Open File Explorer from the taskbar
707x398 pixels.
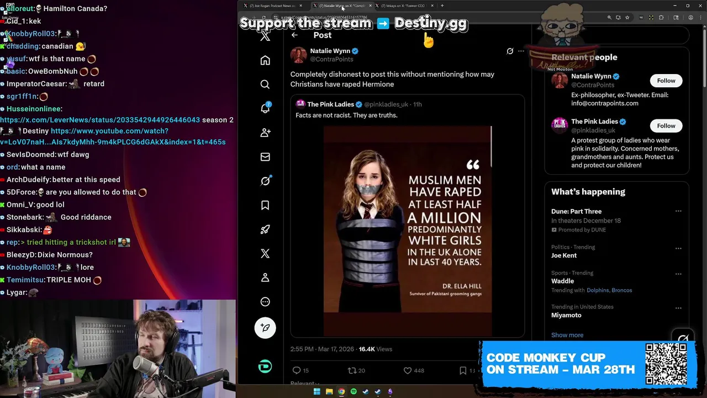click(x=329, y=392)
